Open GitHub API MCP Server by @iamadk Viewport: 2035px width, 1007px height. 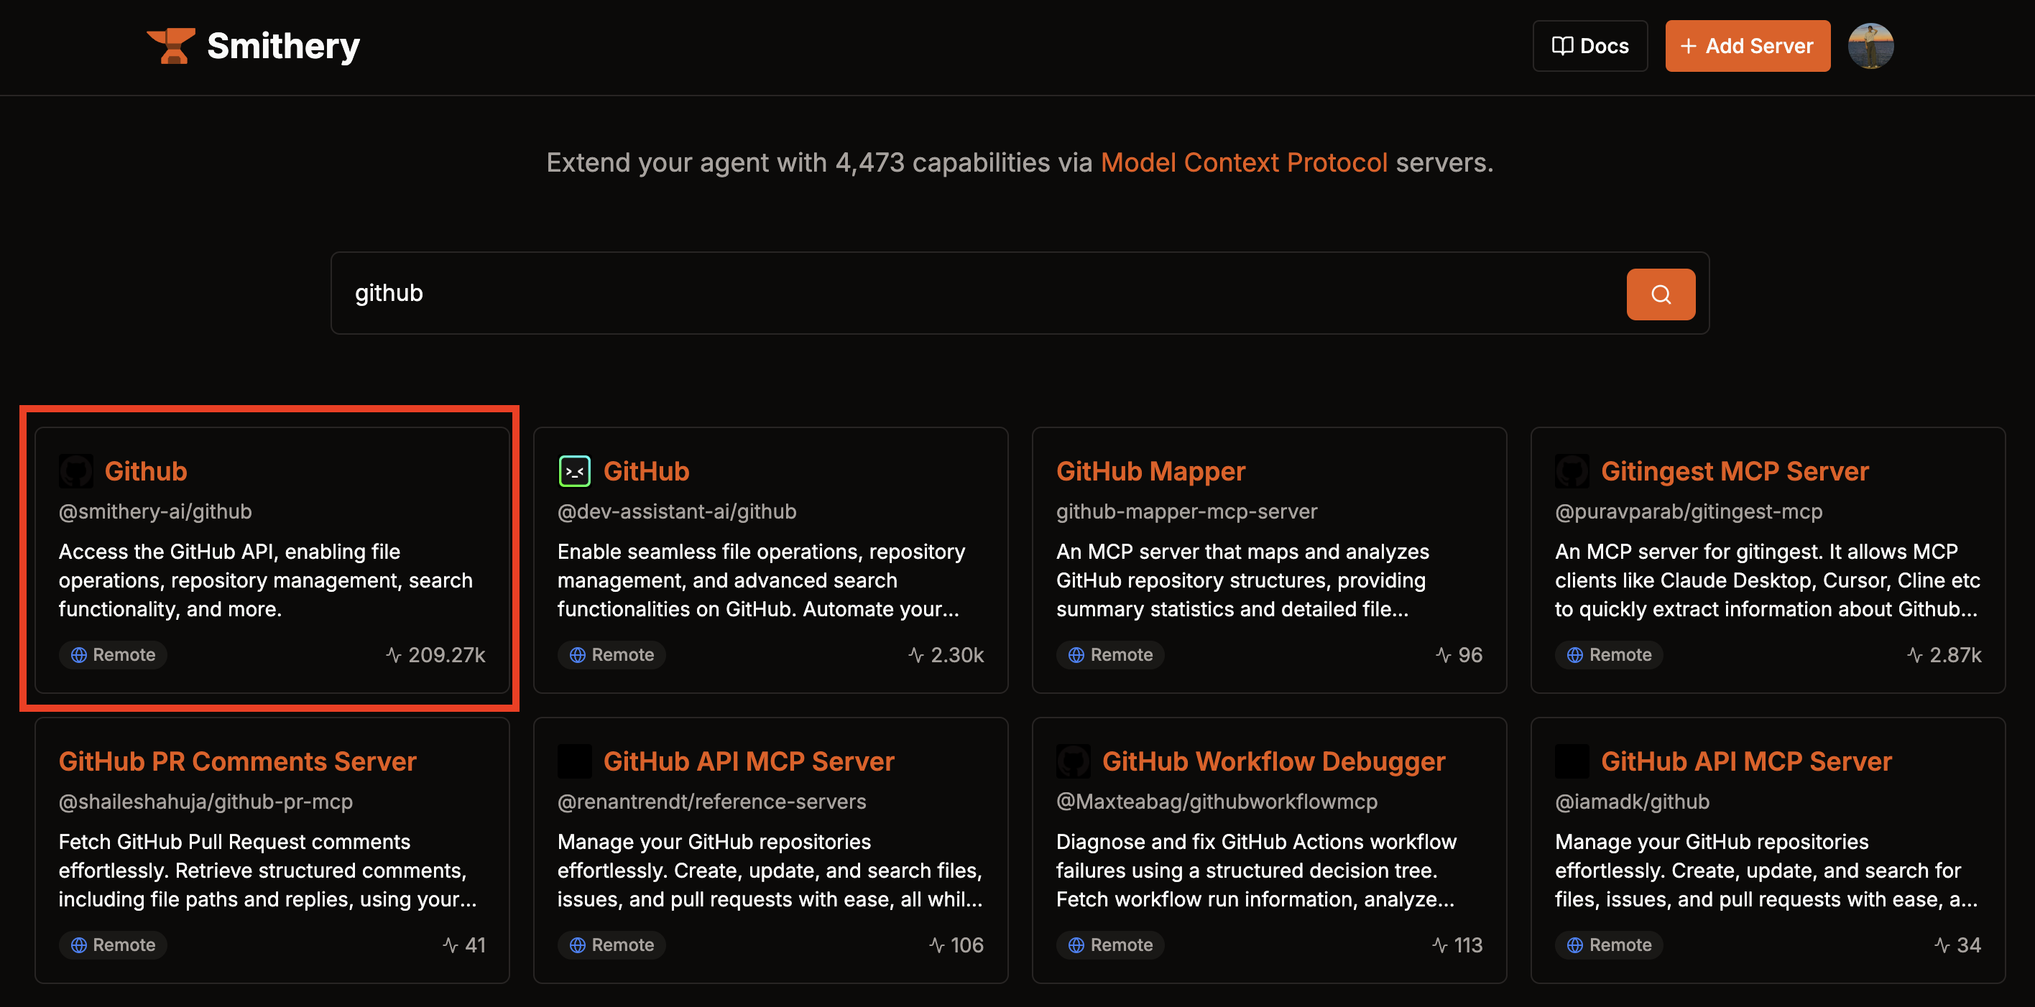tap(1746, 761)
